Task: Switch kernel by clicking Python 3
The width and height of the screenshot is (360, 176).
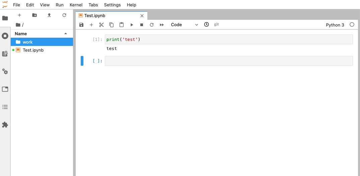Action: (335, 25)
